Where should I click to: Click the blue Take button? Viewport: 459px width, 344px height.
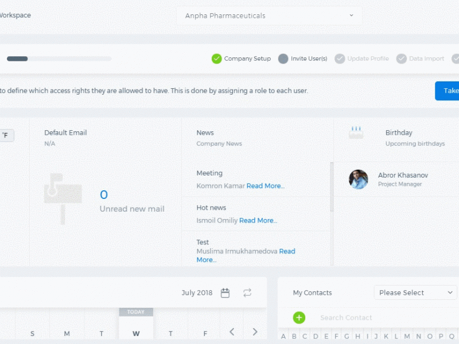click(447, 91)
